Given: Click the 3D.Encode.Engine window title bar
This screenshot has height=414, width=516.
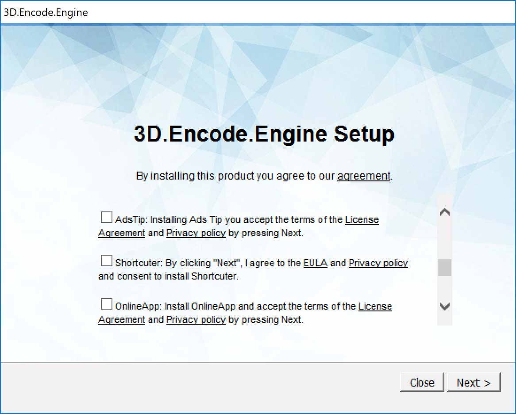Looking at the screenshot, I should tap(258, 12).
